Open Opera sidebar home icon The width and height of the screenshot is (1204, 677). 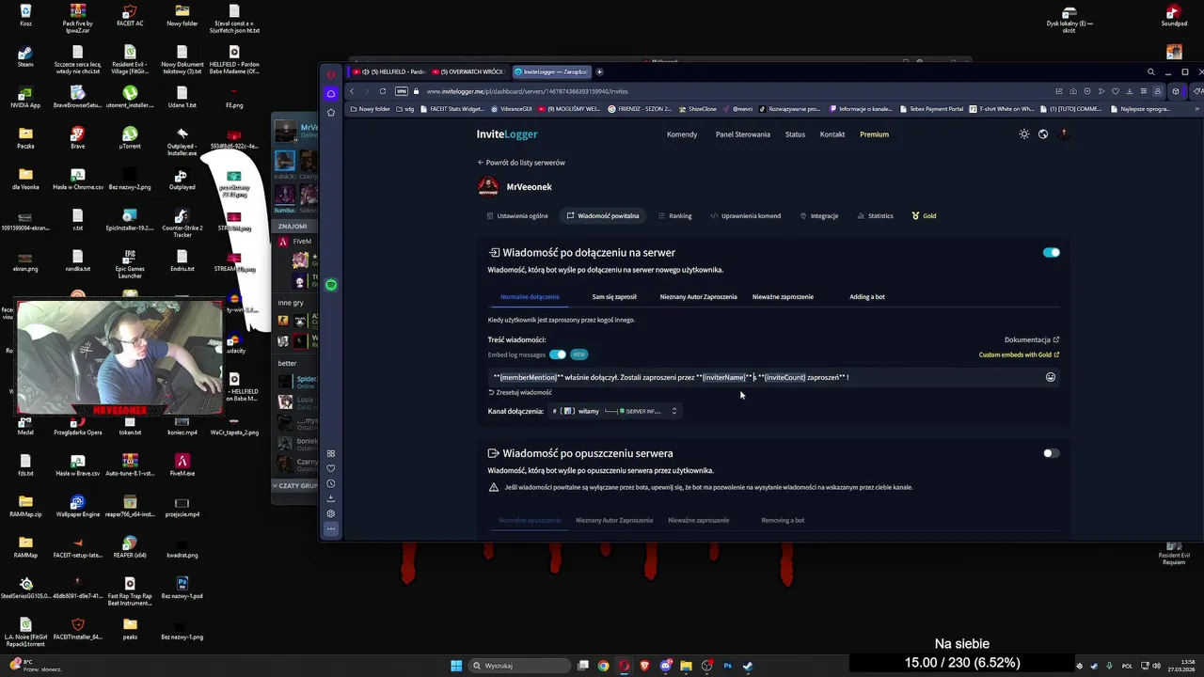pyautogui.click(x=331, y=93)
